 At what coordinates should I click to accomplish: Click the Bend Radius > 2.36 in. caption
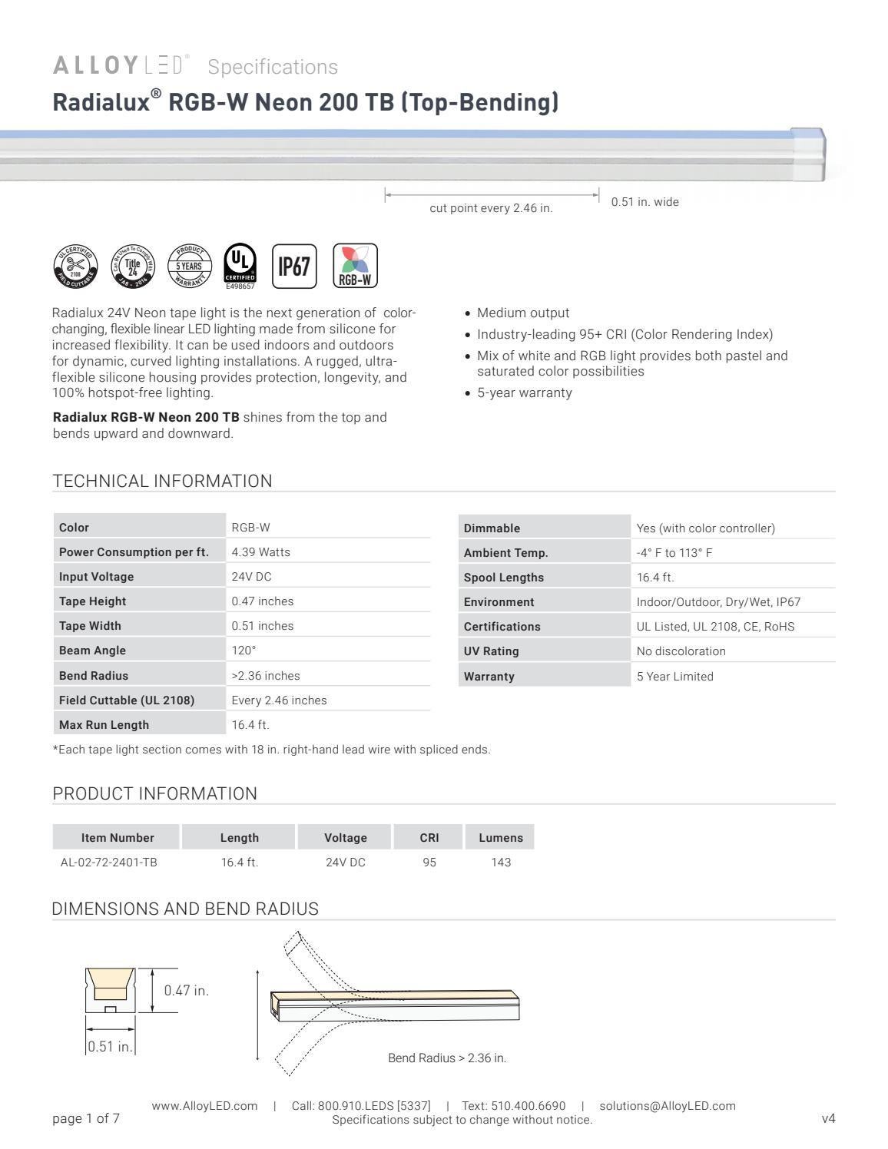(447, 1058)
